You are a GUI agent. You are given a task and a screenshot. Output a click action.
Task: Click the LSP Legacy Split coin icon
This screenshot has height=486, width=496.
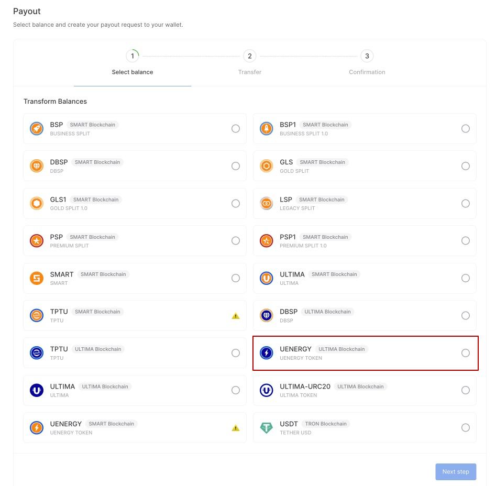click(267, 203)
